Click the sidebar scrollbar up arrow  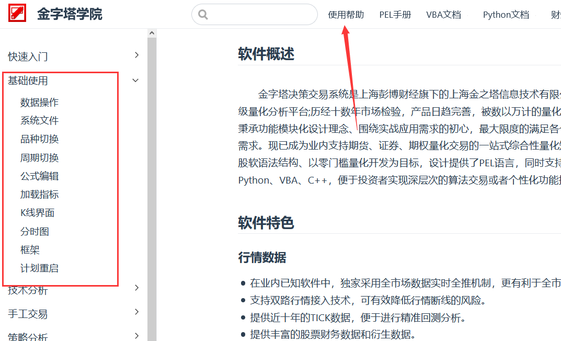pyautogui.click(x=152, y=33)
